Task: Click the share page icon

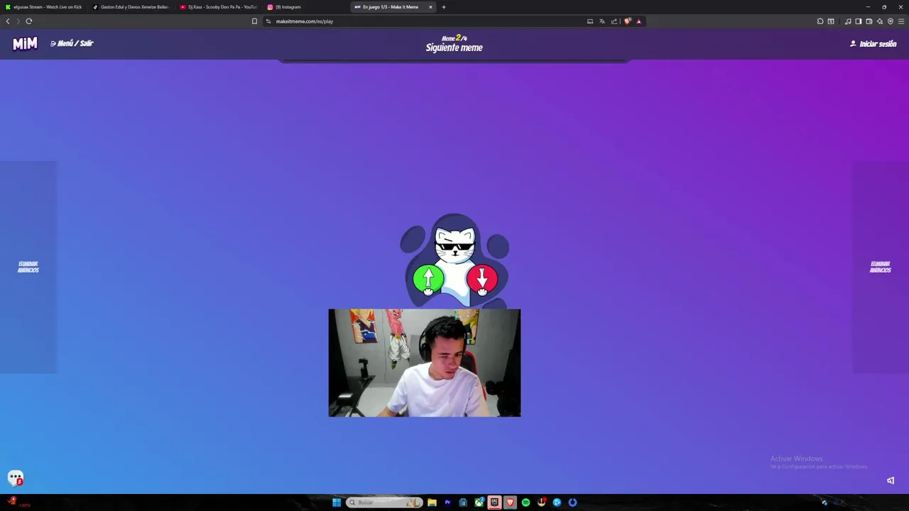Action: (x=614, y=21)
